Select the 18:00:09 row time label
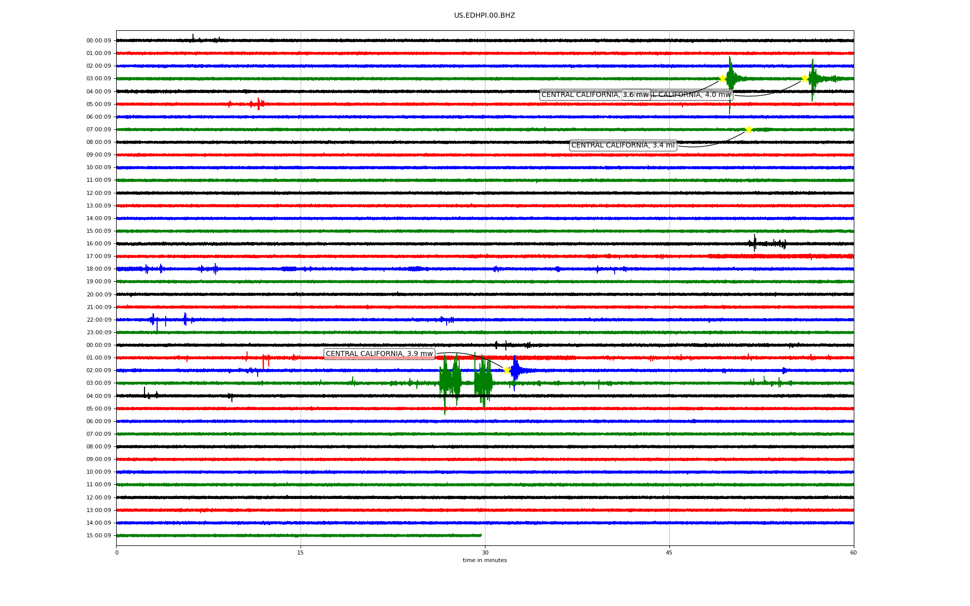The width and height of the screenshot is (970, 606). 99,269
